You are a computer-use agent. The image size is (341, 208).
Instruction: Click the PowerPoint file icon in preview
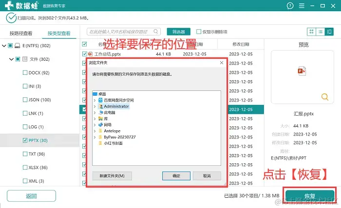tap(302, 71)
